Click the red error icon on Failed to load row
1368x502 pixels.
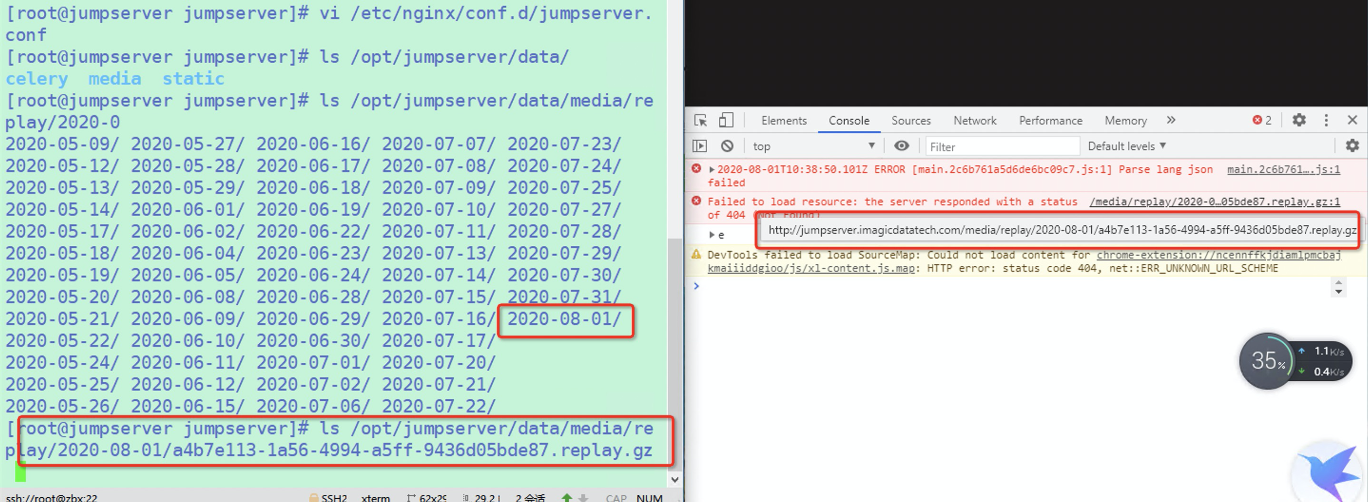(696, 201)
